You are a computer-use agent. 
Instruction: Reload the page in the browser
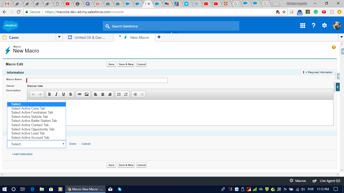pos(18,12)
